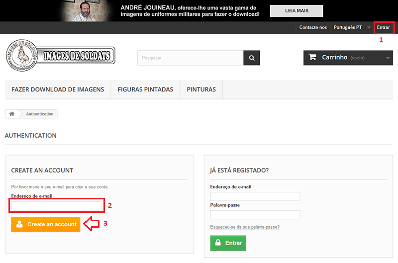Click the shopping cart icon

click(312, 57)
